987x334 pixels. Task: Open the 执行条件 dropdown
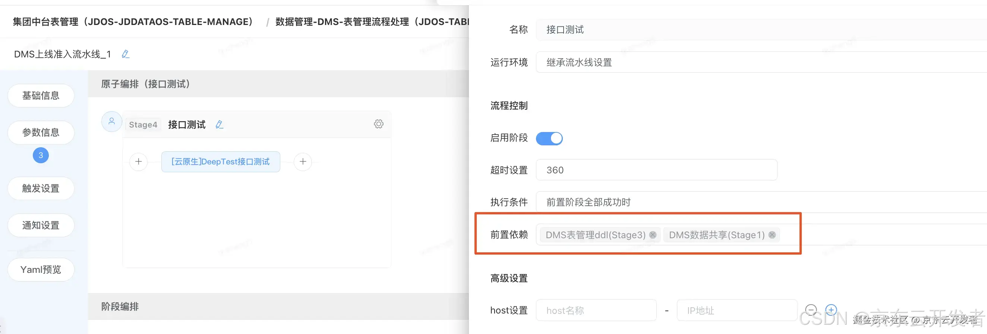pos(761,202)
